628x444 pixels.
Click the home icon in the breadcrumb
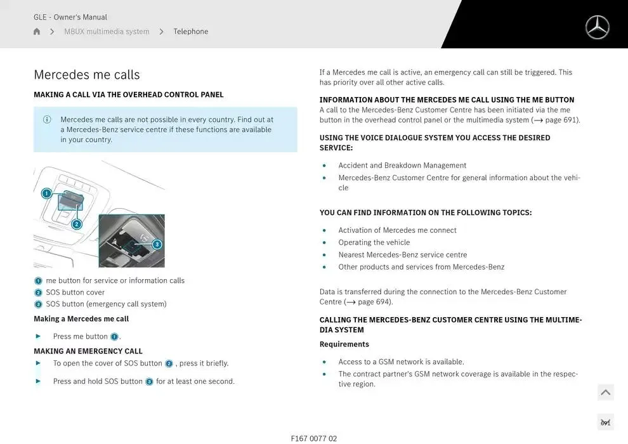click(x=37, y=32)
